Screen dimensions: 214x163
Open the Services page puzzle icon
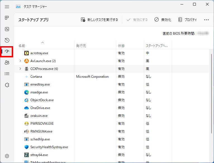click(x=7, y=85)
